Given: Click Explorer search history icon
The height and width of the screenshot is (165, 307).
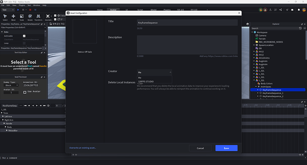Looking at the screenshot, I should [300, 28].
